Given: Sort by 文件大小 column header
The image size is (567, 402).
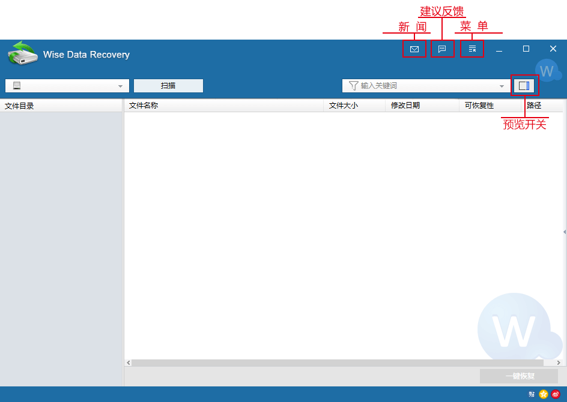Looking at the screenshot, I should 354,106.
